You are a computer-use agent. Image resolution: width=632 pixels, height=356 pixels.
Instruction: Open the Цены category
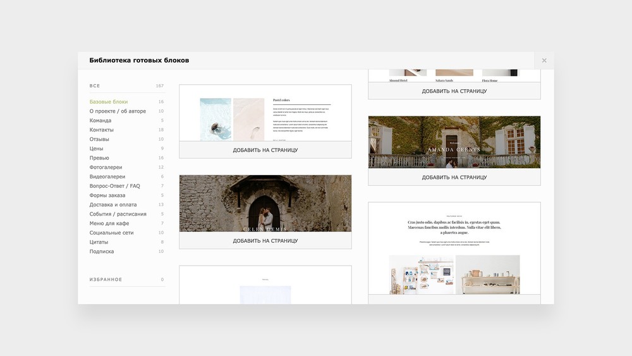click(96, 149)
